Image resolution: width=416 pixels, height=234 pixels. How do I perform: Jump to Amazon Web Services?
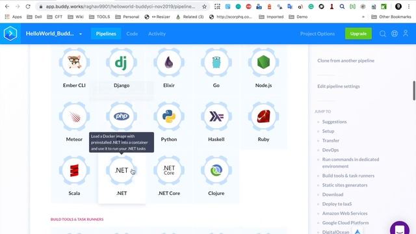pyautogui.click(x=344, y=213)
